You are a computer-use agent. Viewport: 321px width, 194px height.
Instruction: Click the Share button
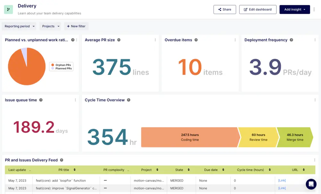coord(224,10)
